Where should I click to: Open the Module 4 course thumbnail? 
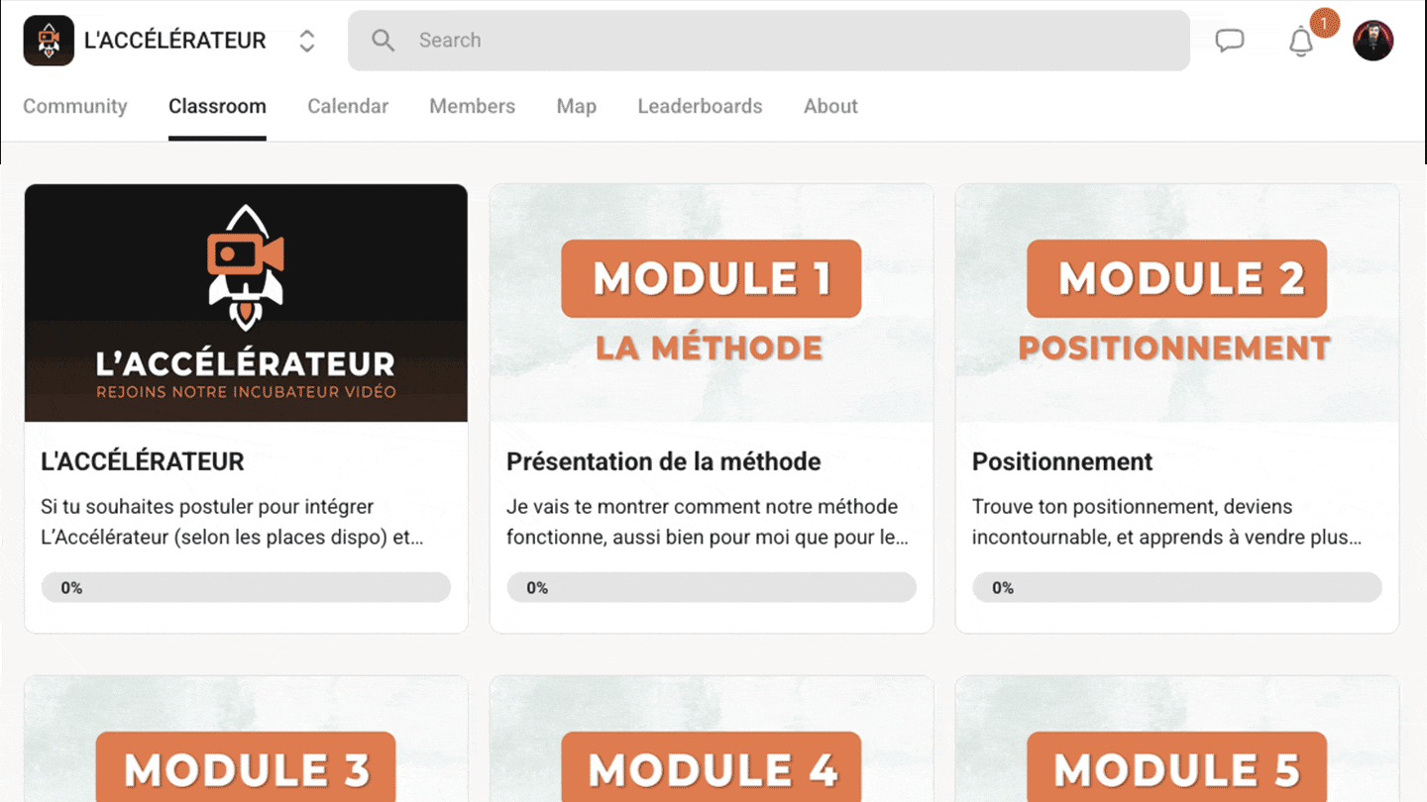point(712,739)
